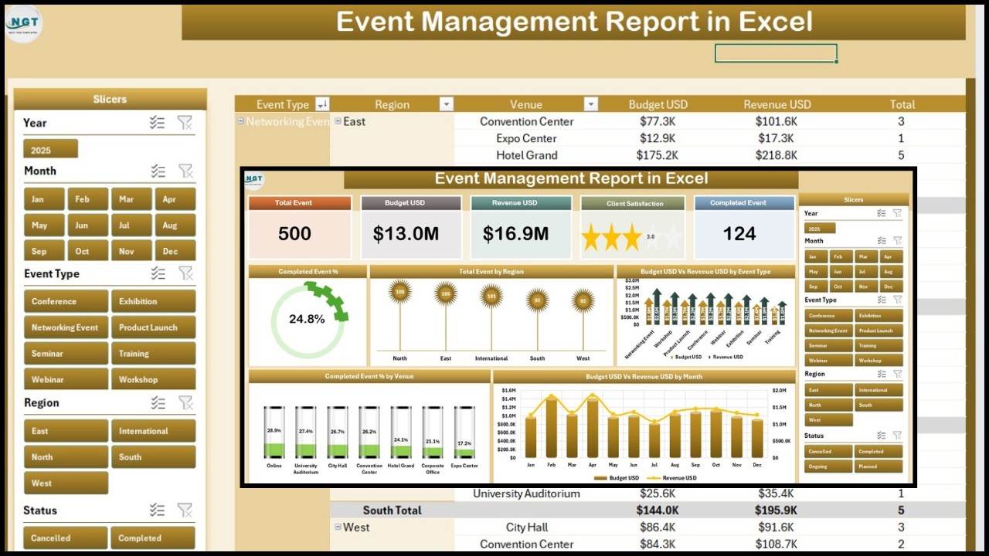Filter Status by Completed

(153, 538)
